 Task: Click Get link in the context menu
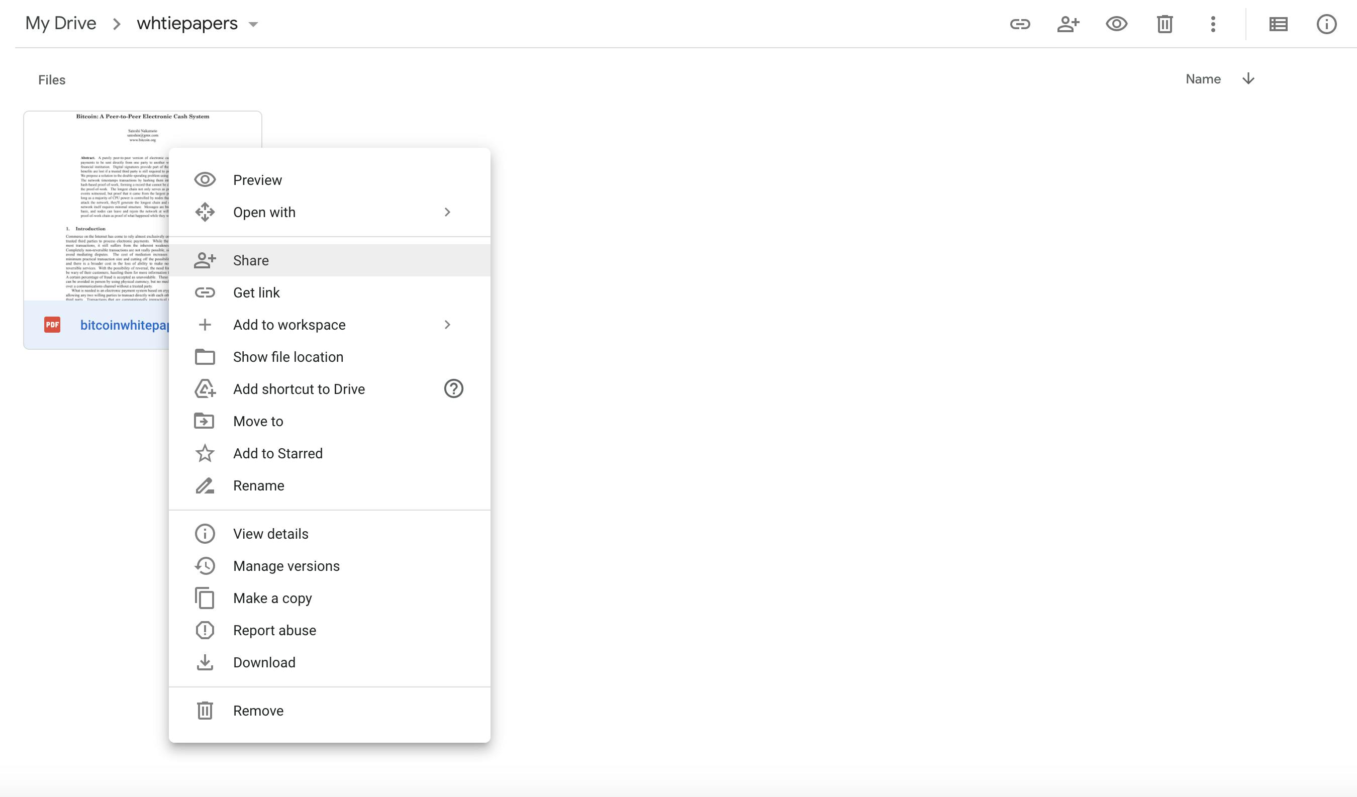256,292
